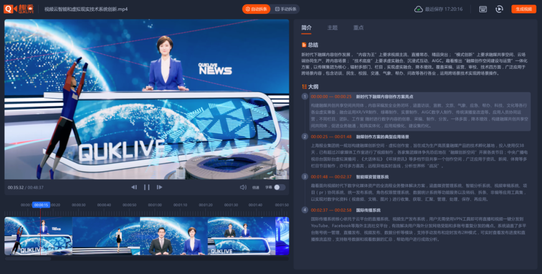Click the file name 视频云智能和虚拟现实技术系统创新.mp4
Screen dimensions: 542x274
(x=86, y=10)
